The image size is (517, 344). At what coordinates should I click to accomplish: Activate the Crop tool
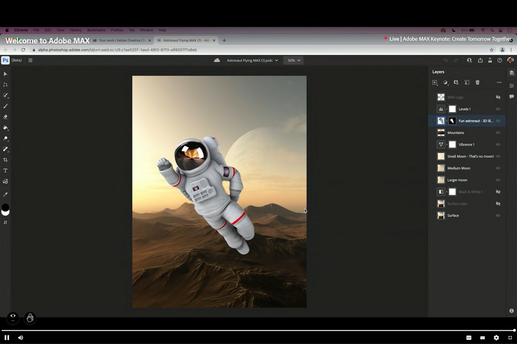(6, 160)
